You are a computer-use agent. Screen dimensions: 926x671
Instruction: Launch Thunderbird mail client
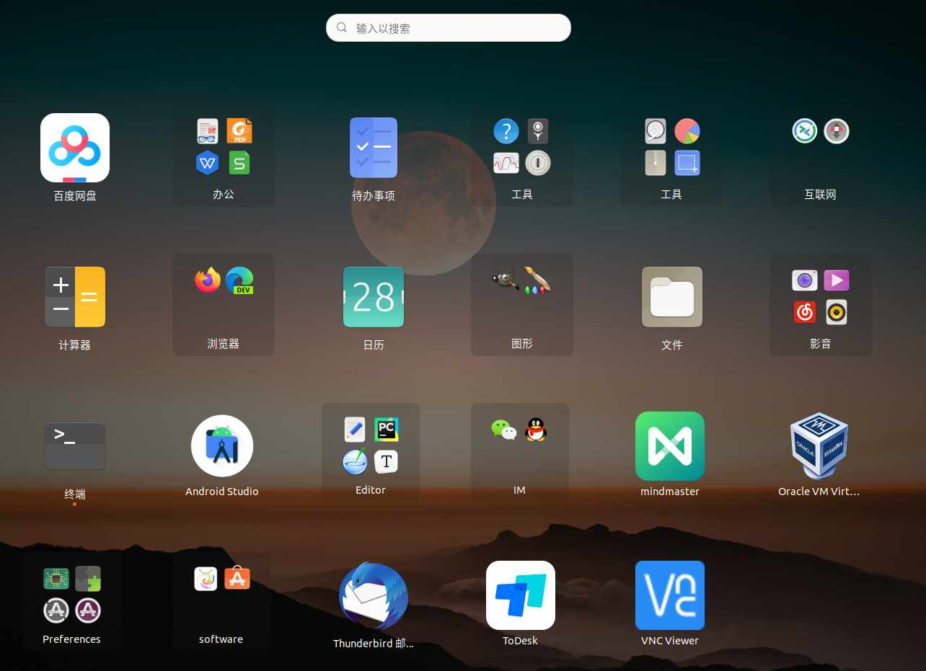tap(374, 596)
